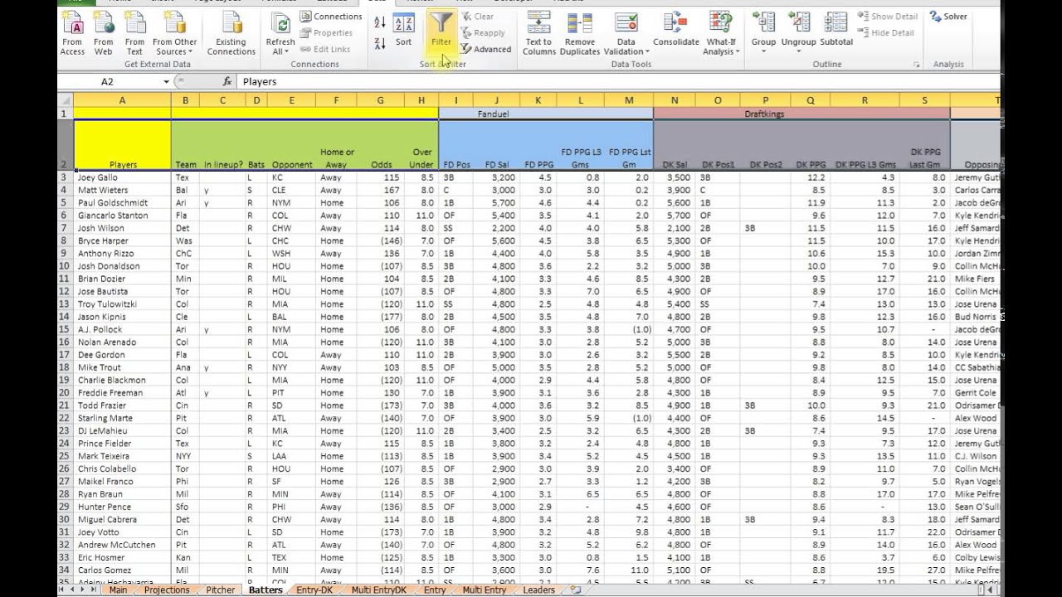Click the cell Andrew McCutchen
1062x597 pixels.
pyautogui.click(x=122, y=545)
